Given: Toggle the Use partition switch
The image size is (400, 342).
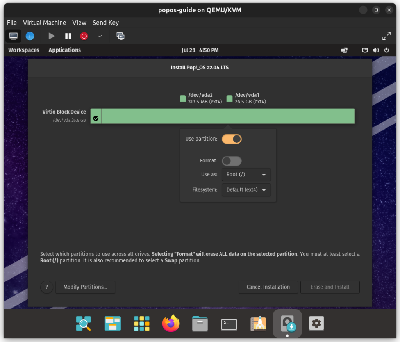Looking at the screenshot, I should pyautogui.click(x=232, y=139).
